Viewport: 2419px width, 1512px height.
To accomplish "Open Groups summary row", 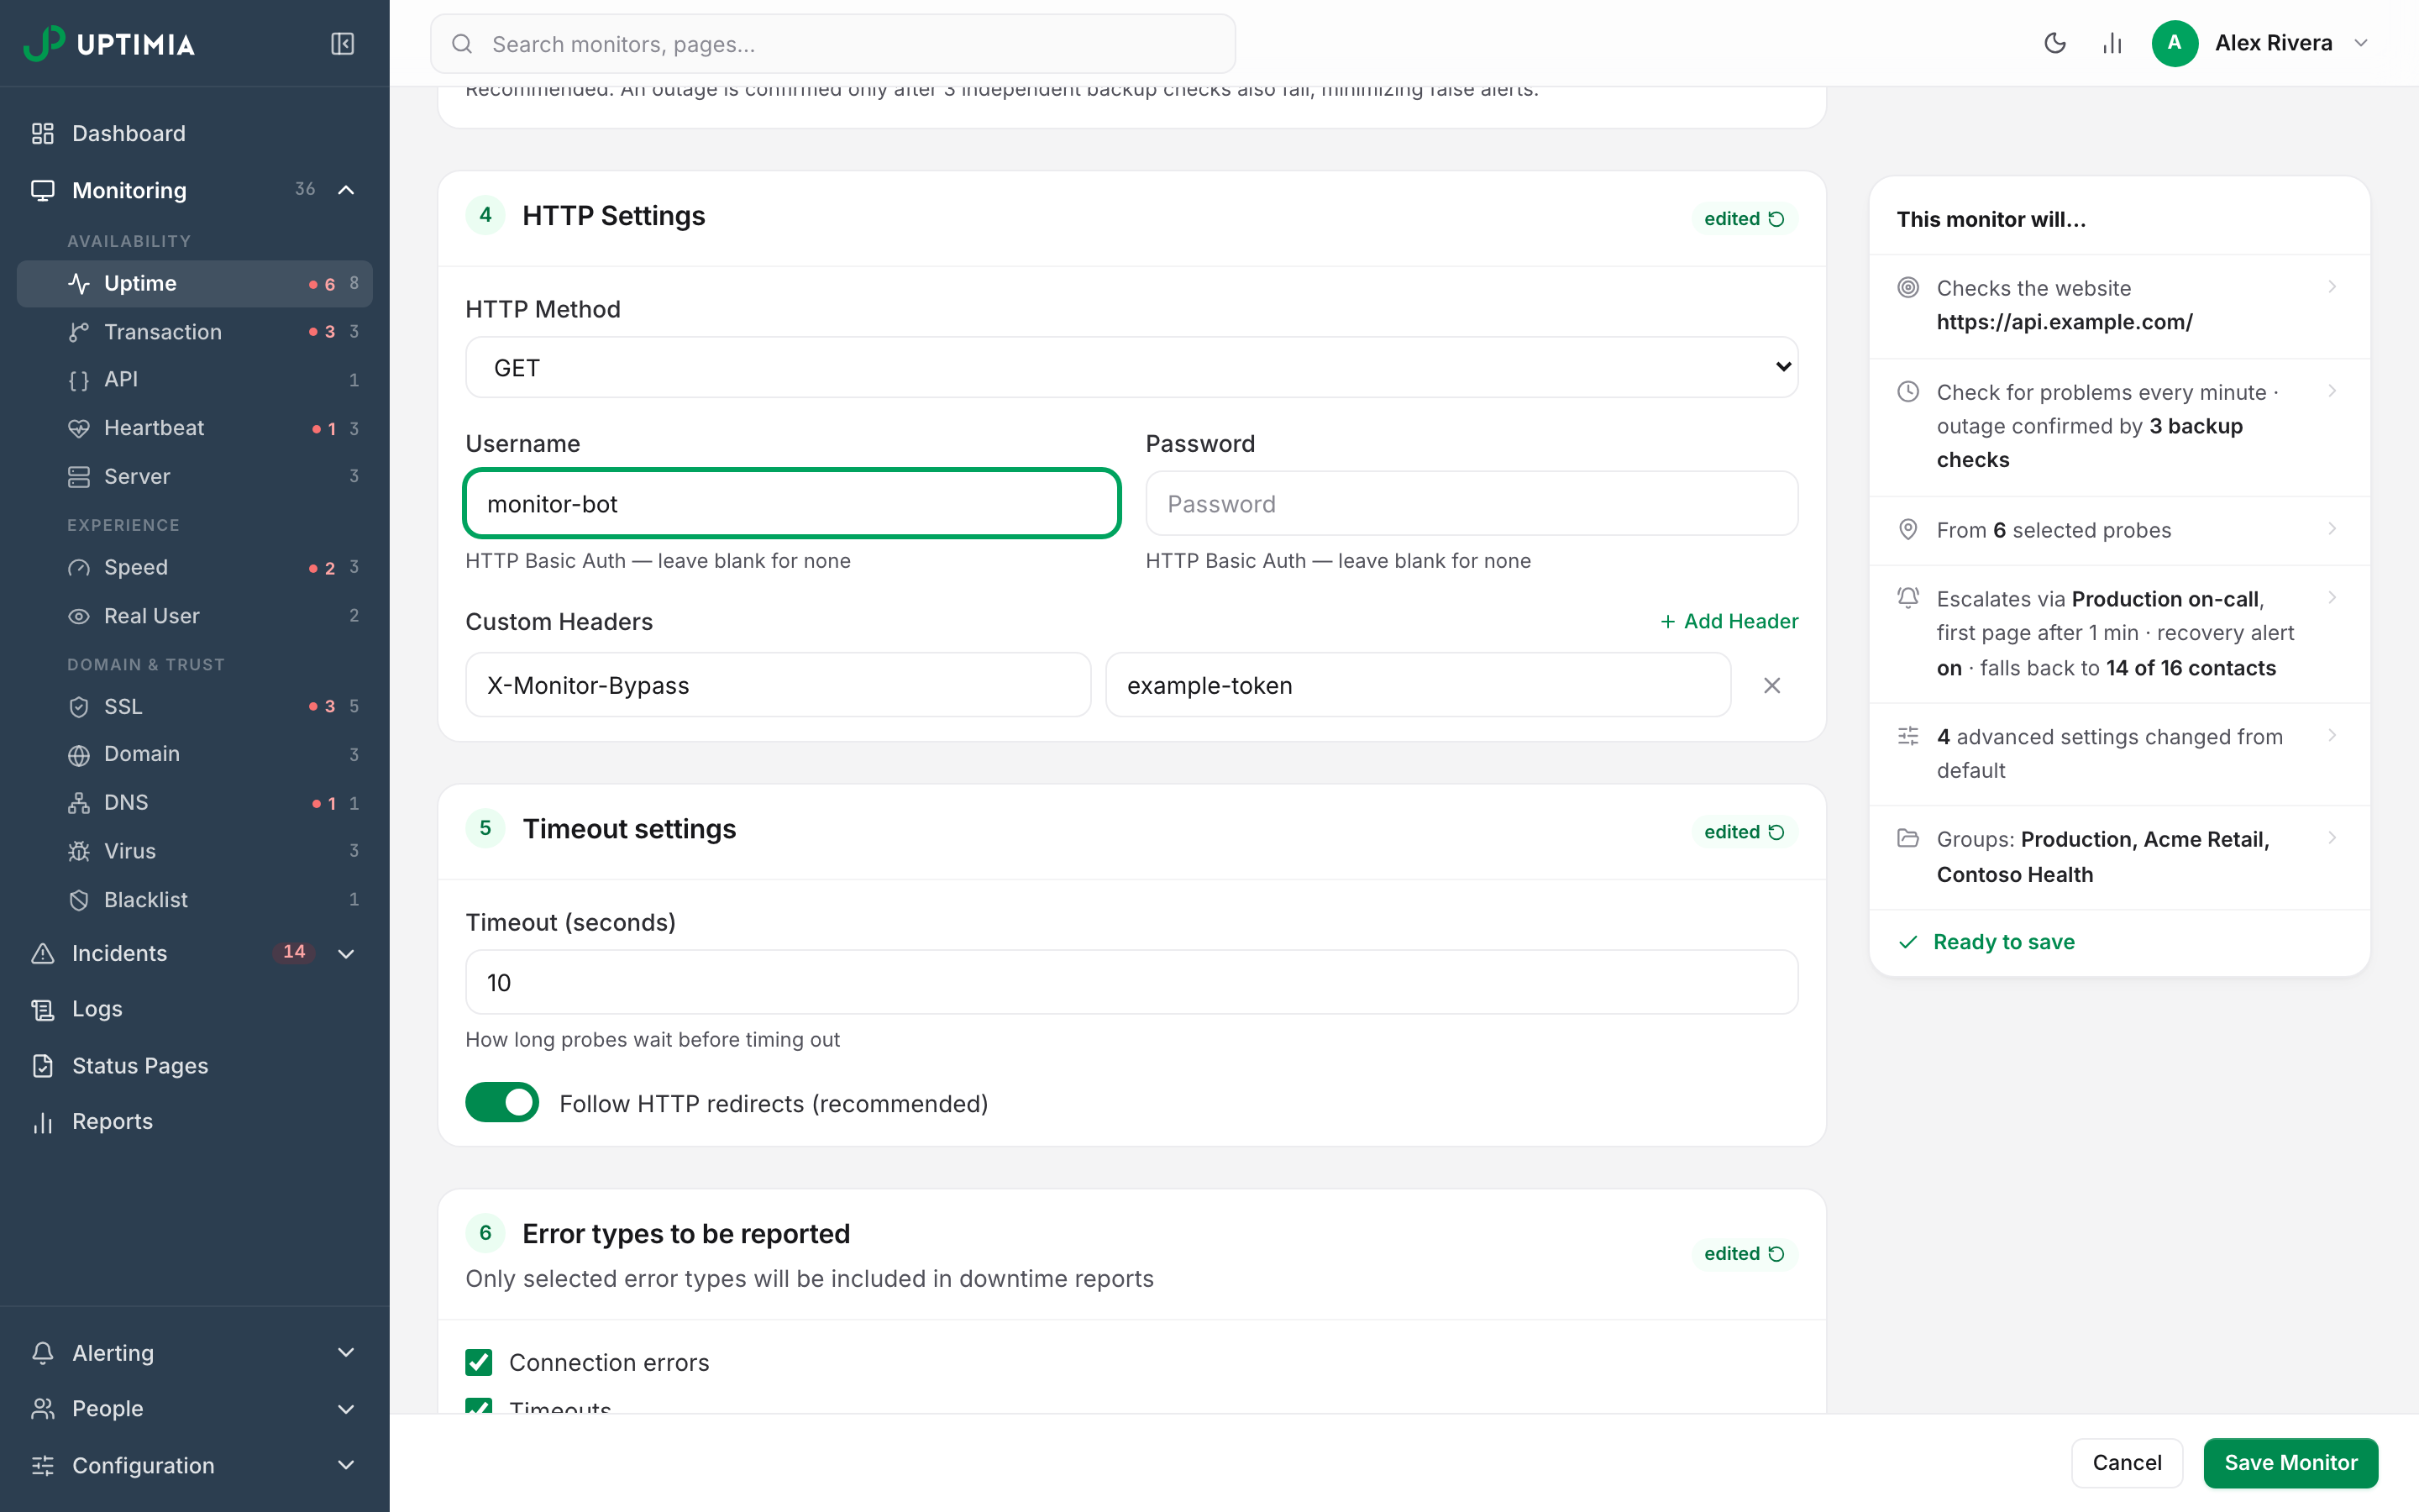I will tap(2119, 856).
